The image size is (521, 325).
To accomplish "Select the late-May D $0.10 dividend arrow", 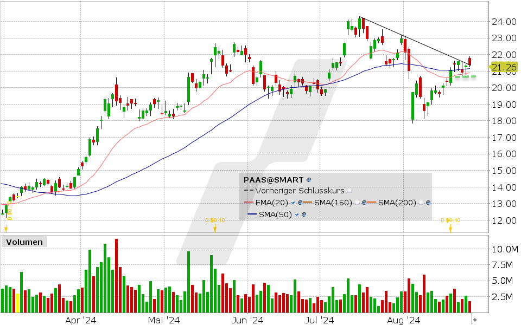I will (215, 228).
